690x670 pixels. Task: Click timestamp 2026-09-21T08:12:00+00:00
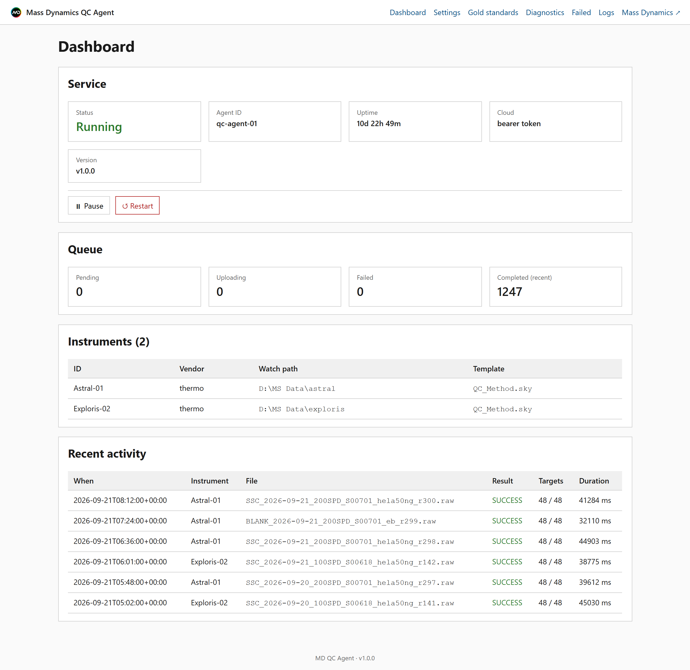click(120, 500)
